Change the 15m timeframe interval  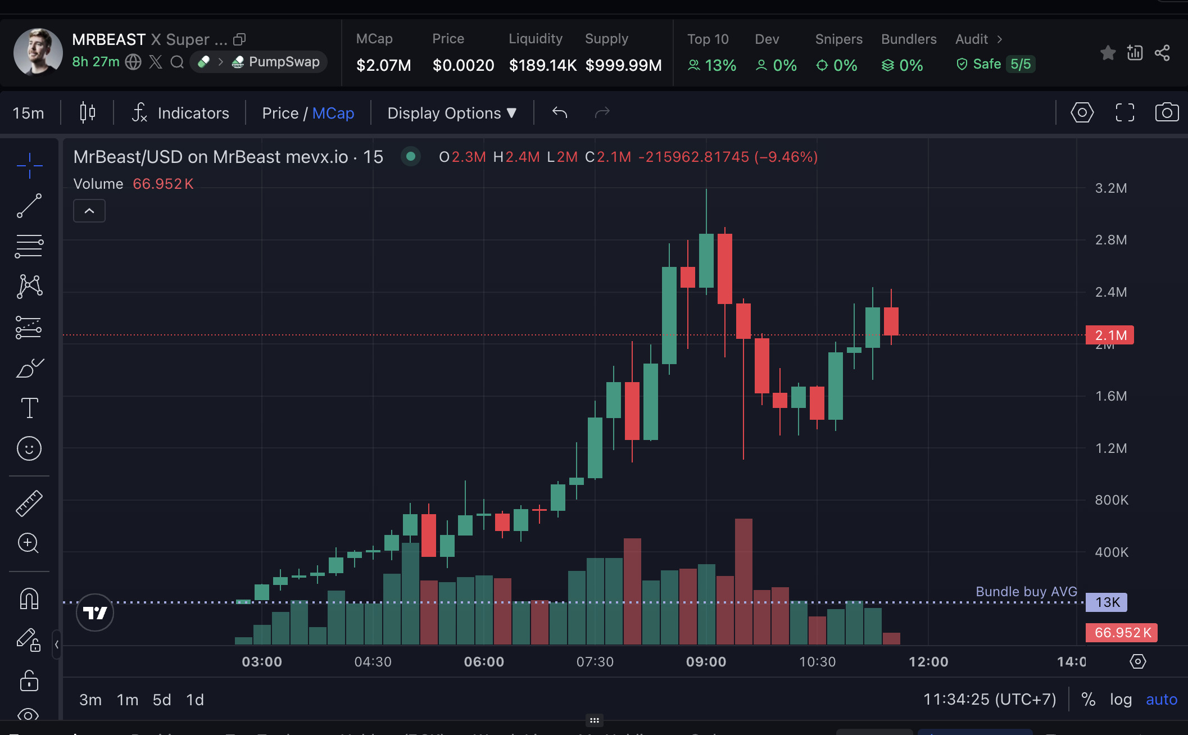pos(28,113)
